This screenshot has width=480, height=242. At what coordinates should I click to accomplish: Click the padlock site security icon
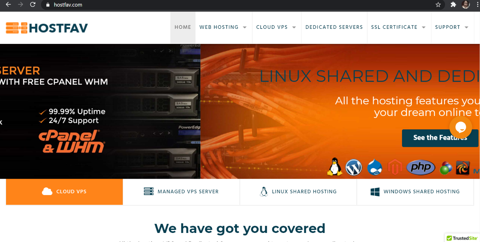tap(48, 5)
